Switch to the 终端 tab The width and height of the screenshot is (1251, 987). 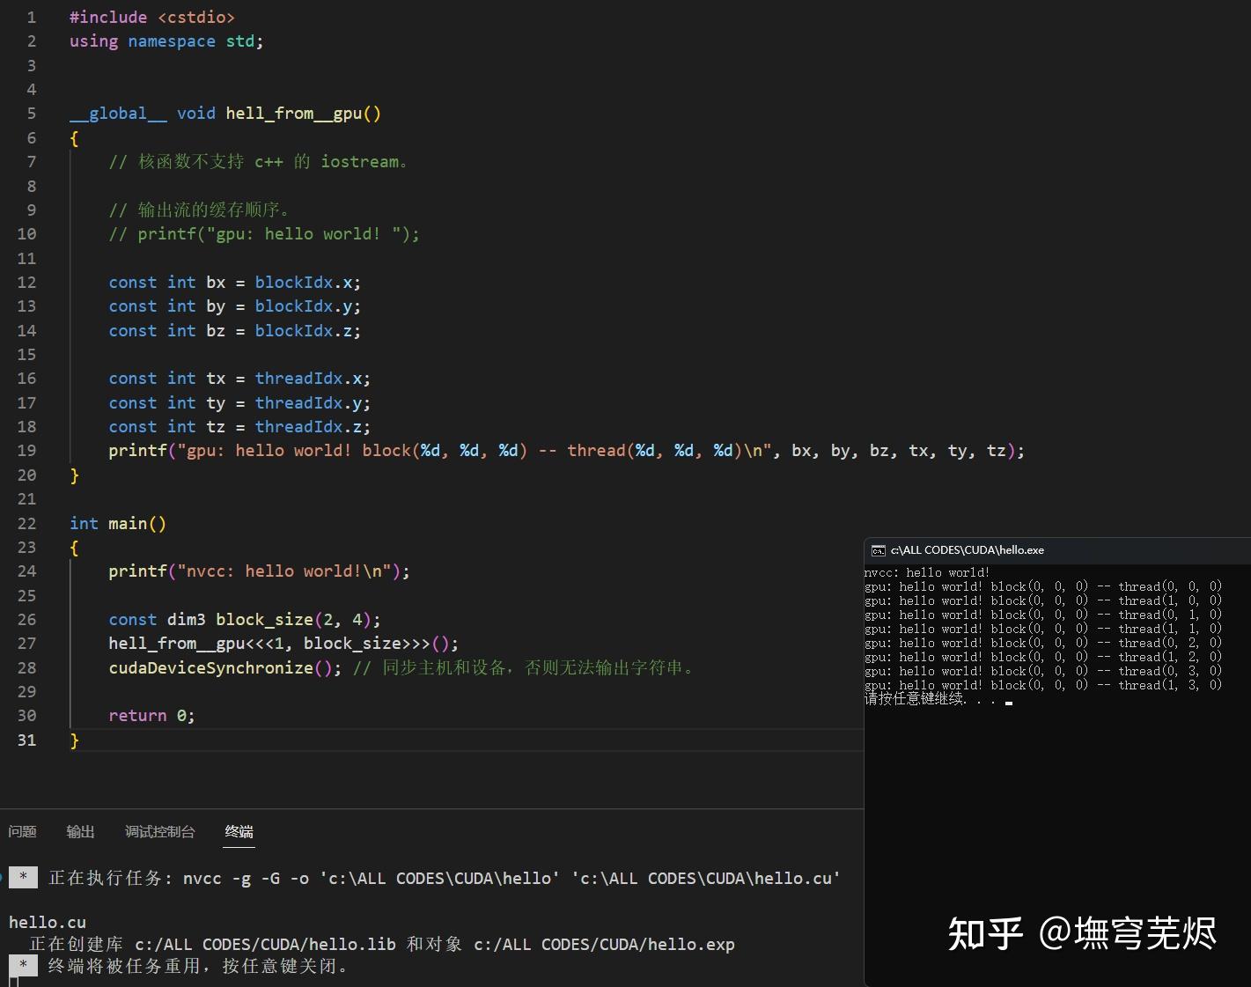coord(239,831)
